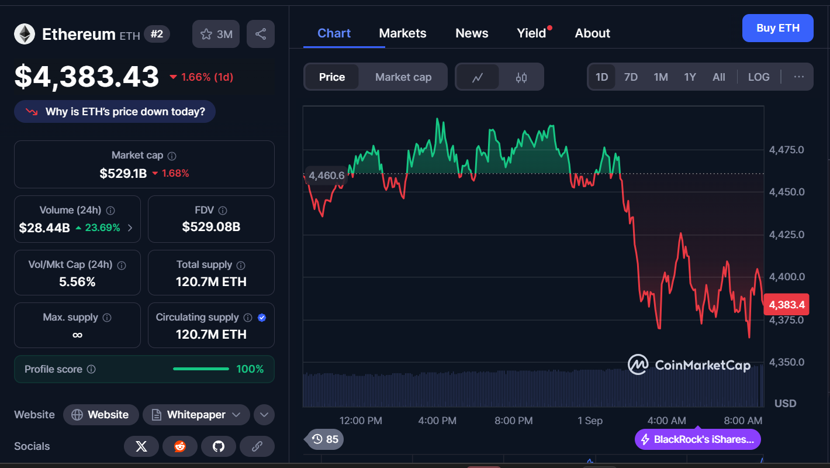Expand more website links chevron
This screenshot has width=830, height=468.
(264, 415)
